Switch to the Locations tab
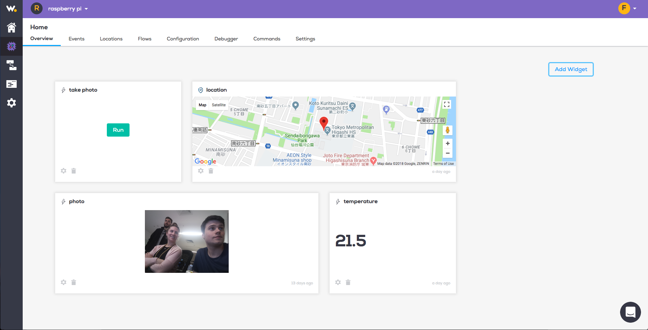The width and height of the screenshot is (648, 330). point(111,39)
